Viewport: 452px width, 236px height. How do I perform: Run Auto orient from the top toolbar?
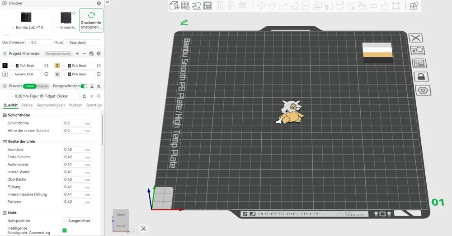point(196,5)
